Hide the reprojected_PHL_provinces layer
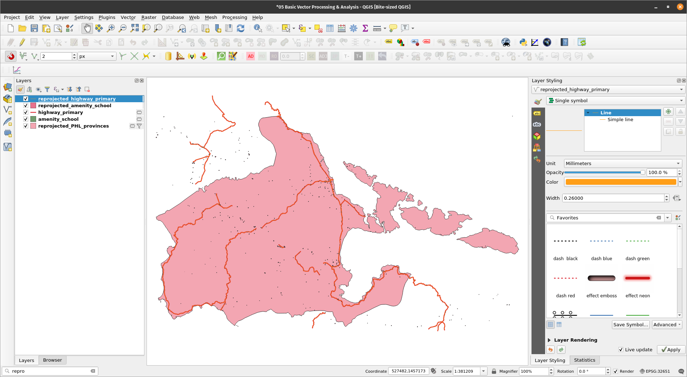Image resolution: width=687 pixels, height=377 pixels. click(x=26, y=126)
